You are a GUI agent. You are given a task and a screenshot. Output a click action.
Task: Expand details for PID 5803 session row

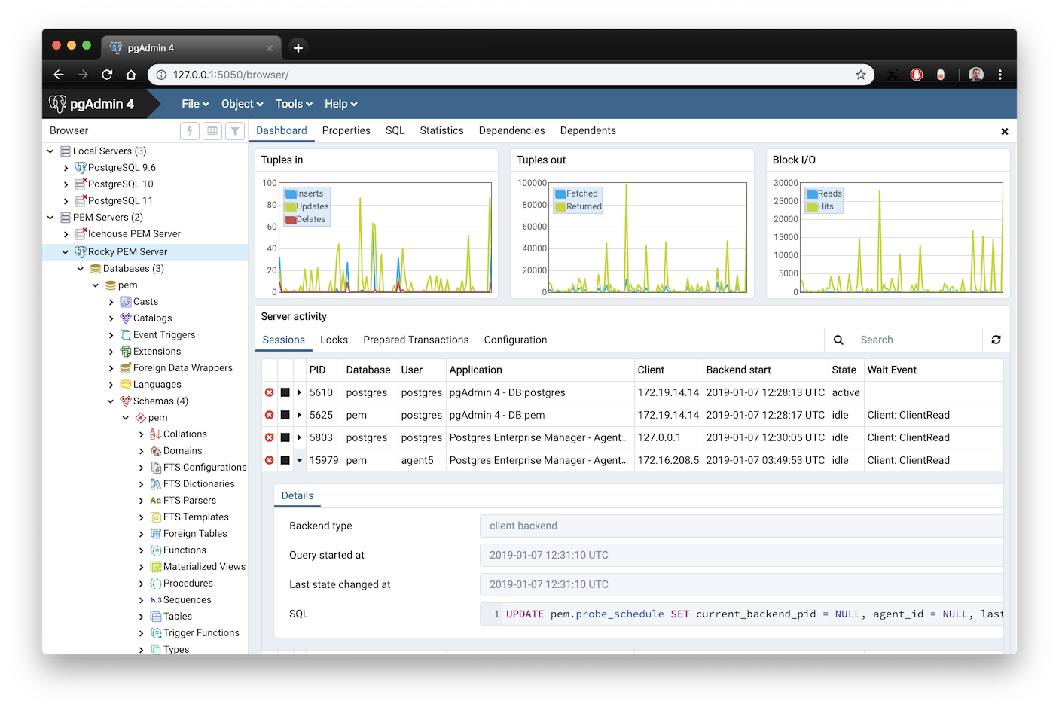click(x=300, y=438)
